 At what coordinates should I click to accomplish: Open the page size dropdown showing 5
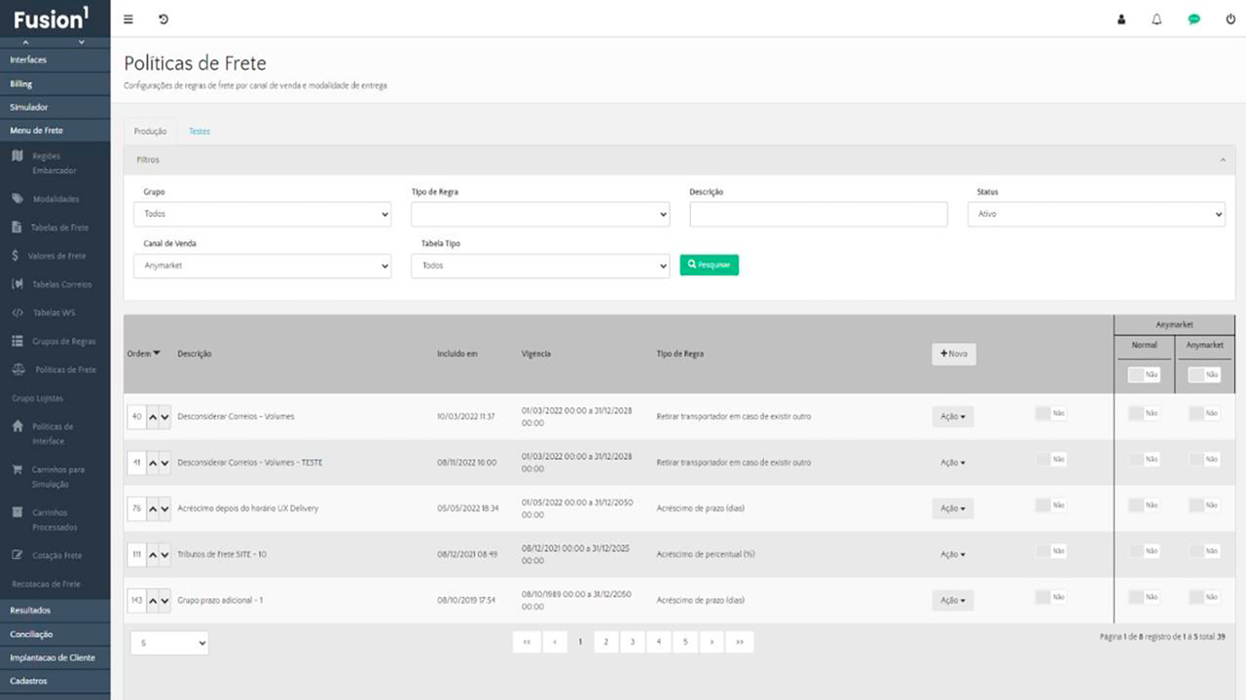click(169, 643)
